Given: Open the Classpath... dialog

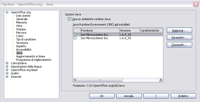Looking at the screenshot, I should coord(179,45).
